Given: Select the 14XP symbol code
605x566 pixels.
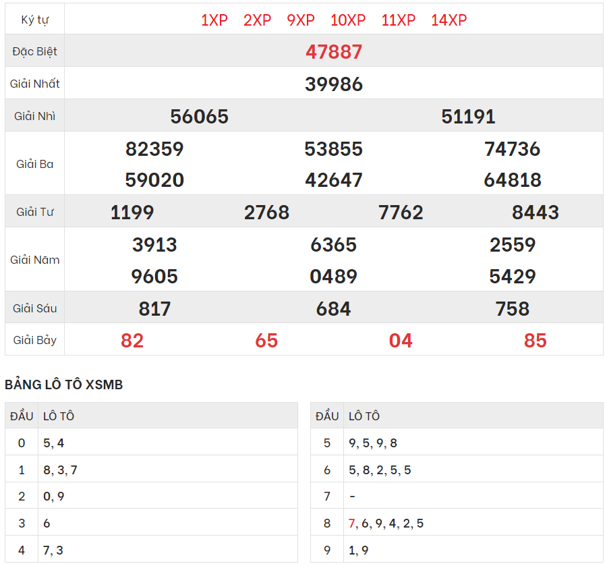Looking at the screenshot, I should 449,20.
